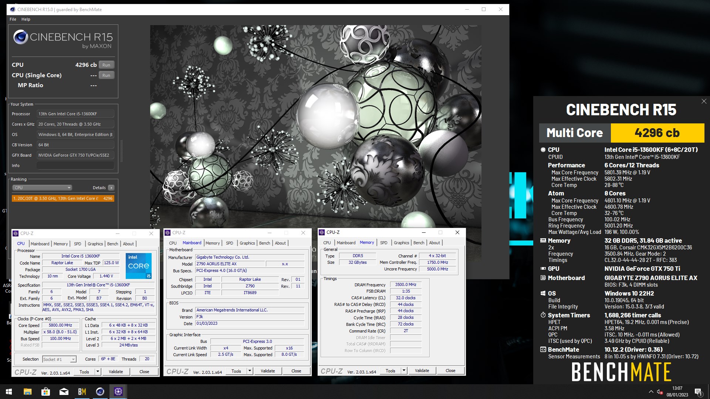The image size is (710, 399).
Task: Open ranking Details arrow button
Action: point(111,188)
